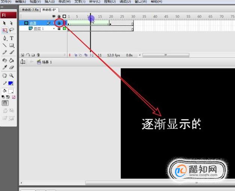Viewport: 235px width, 191px height.
Task: Click the Swap Colors button
Action: coord(8,97)
